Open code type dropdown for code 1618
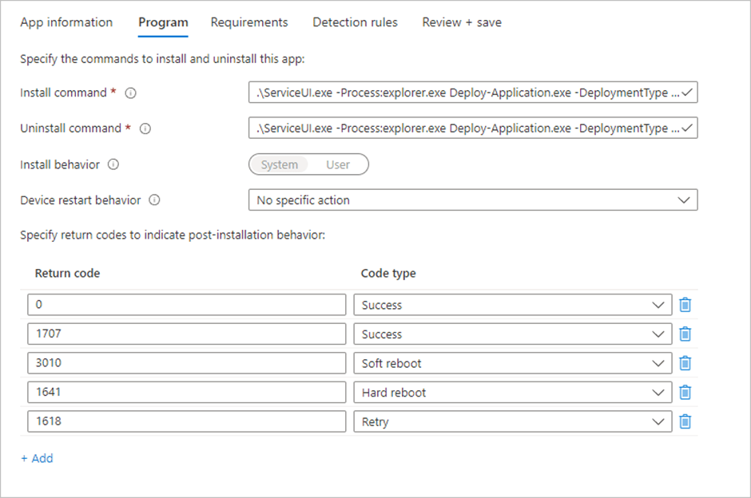 512,421
